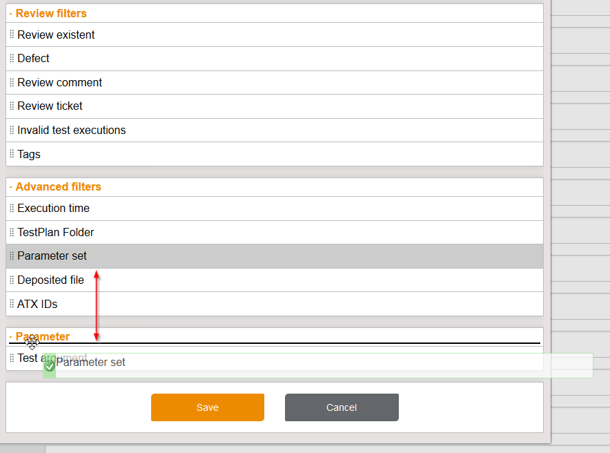Click the drag handle beside Review ticket
Image resolution: width=610 pixels, height=453 pixels.
click(x=11, y=106)
